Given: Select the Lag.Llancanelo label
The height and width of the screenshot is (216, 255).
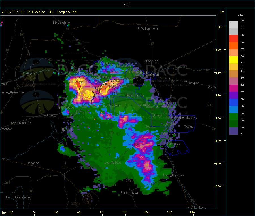Looking at the screenshot, I should (x=18, y=197).
